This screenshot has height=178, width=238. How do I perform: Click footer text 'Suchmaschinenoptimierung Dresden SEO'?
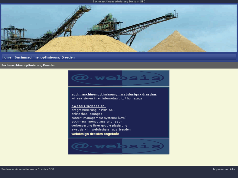(x=28, y=169)
